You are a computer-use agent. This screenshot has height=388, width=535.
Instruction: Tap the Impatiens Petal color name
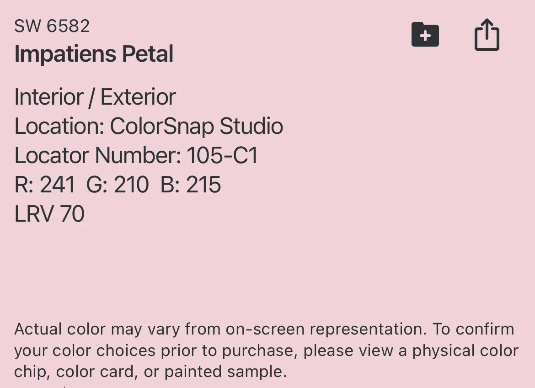point(94,54)
